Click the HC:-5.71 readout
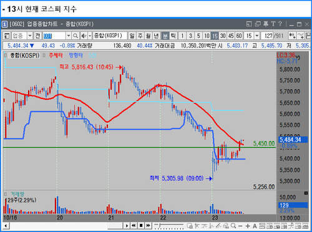 coord(287,61)
